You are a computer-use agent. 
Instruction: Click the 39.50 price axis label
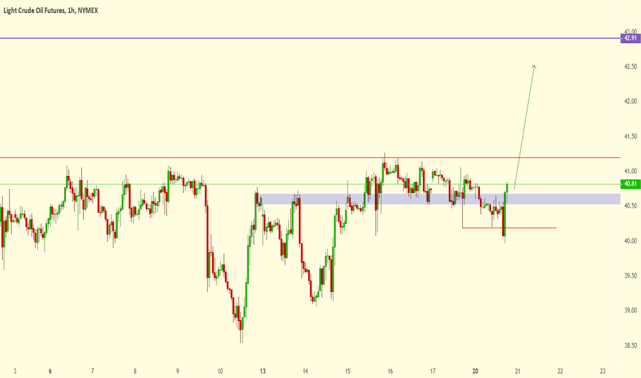pos(631,276)
